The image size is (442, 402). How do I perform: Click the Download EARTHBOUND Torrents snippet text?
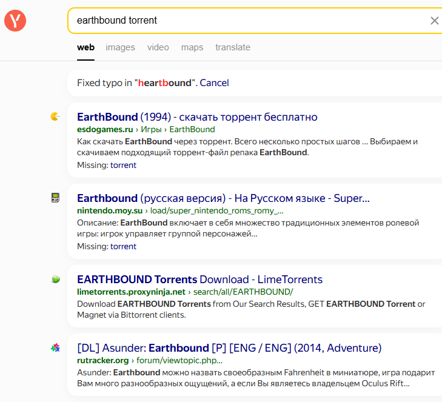[x=251, y=310]
